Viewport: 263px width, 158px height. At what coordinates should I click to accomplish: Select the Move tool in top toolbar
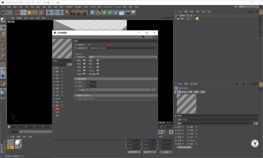click(23, 13)
